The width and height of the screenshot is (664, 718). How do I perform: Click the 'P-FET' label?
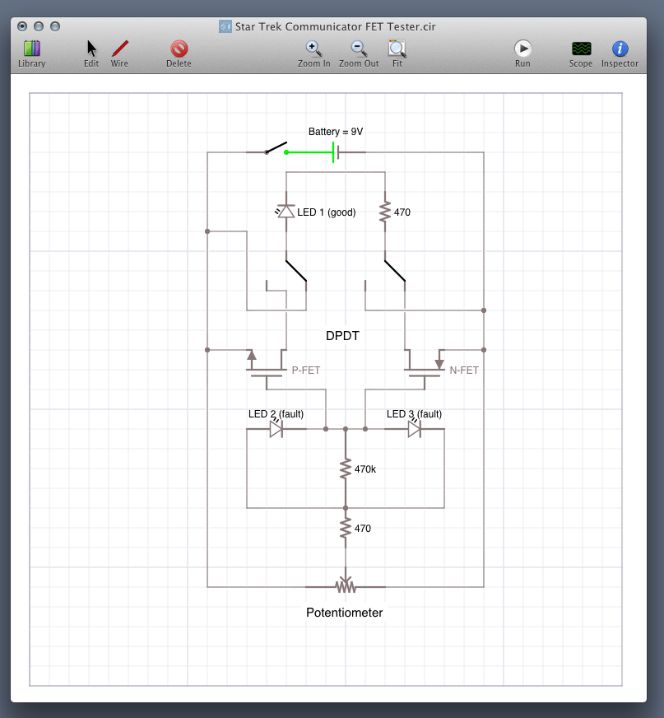click(x=306, y=370)
